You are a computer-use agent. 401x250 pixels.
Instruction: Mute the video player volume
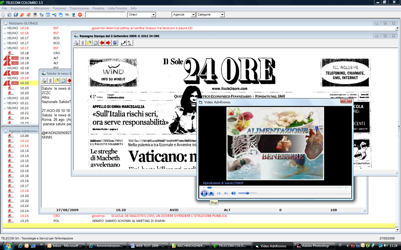pos(233,193)
